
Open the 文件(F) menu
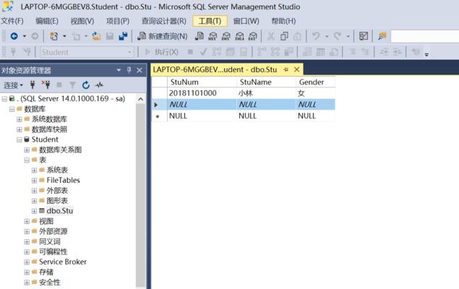(x=12, y=21)
